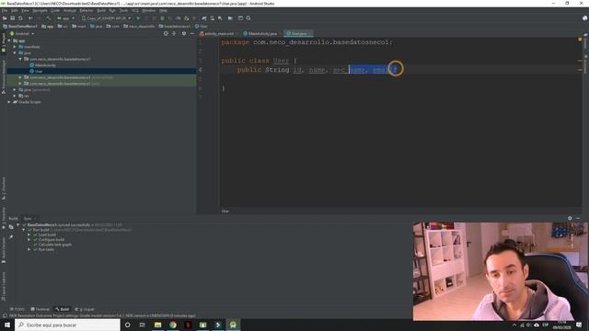Open the Build menu

(101, 10)
